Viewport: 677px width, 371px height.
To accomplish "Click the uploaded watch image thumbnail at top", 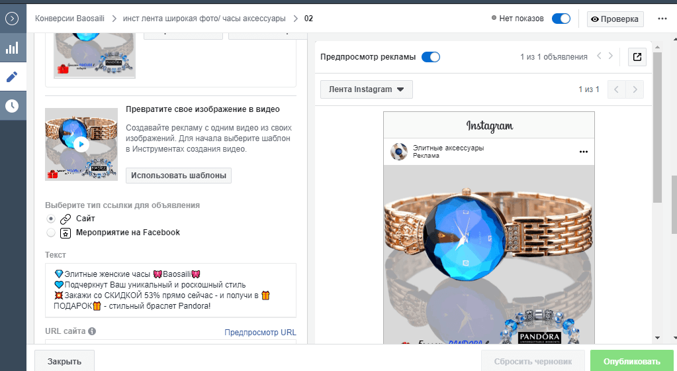I will pos(95,56).
